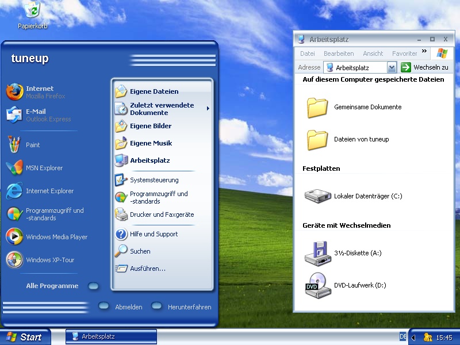Start the Windows XP-Tour
Screen dimensions: 460x345
point(40,260)
